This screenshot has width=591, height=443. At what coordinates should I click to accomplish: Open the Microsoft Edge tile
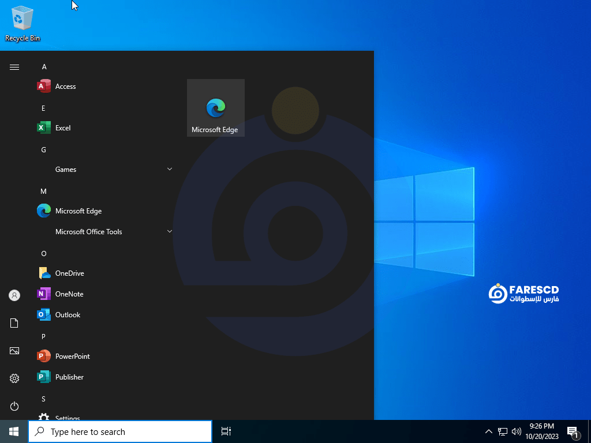[x=215, y=108]
